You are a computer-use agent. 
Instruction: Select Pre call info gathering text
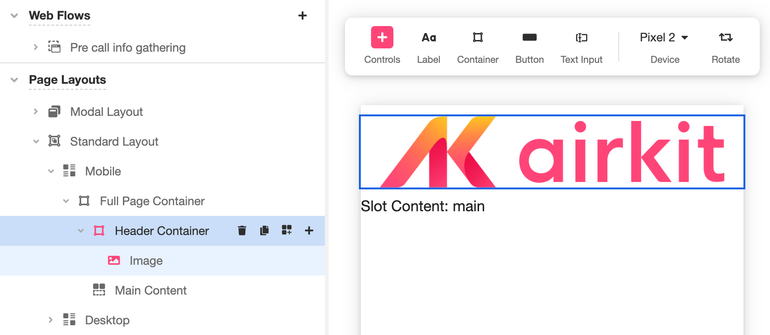point(128,47)
